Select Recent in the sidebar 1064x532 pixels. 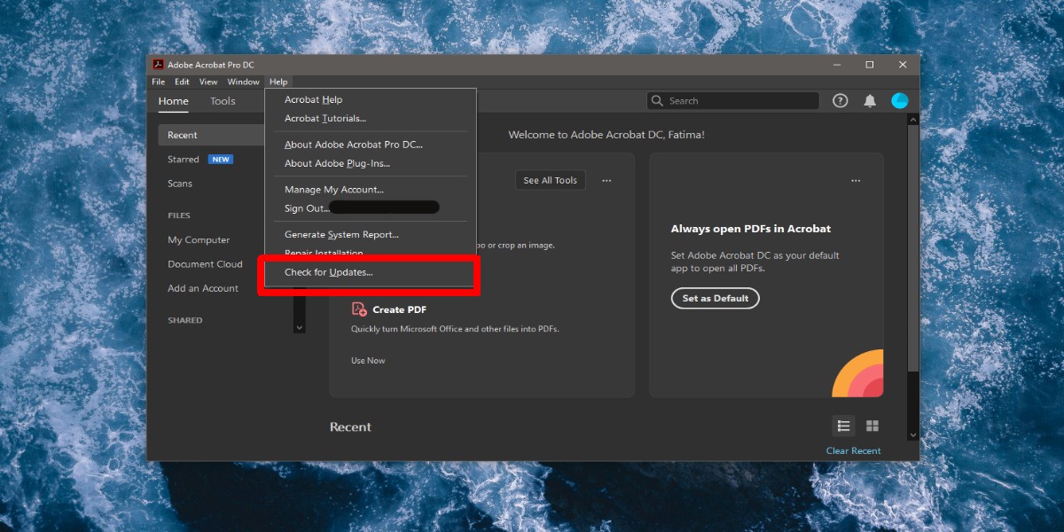click(211, 135)
